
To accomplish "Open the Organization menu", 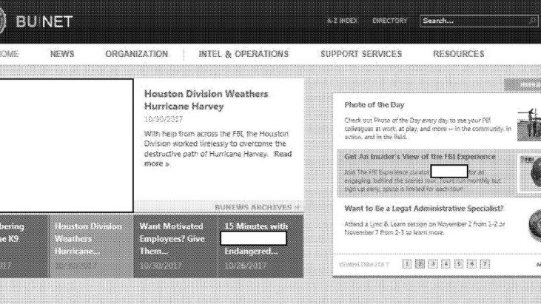I will pyautogui.click(x=137, y=54).
